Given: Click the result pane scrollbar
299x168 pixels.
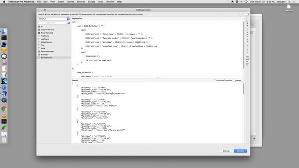Looking at the screenshot, I should click(x=243, y=89).
